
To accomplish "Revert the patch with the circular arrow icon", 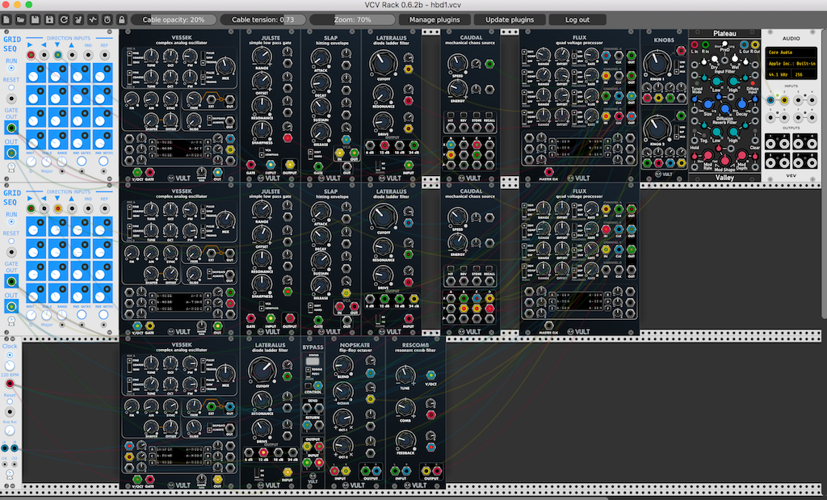I will click(64, 20).
